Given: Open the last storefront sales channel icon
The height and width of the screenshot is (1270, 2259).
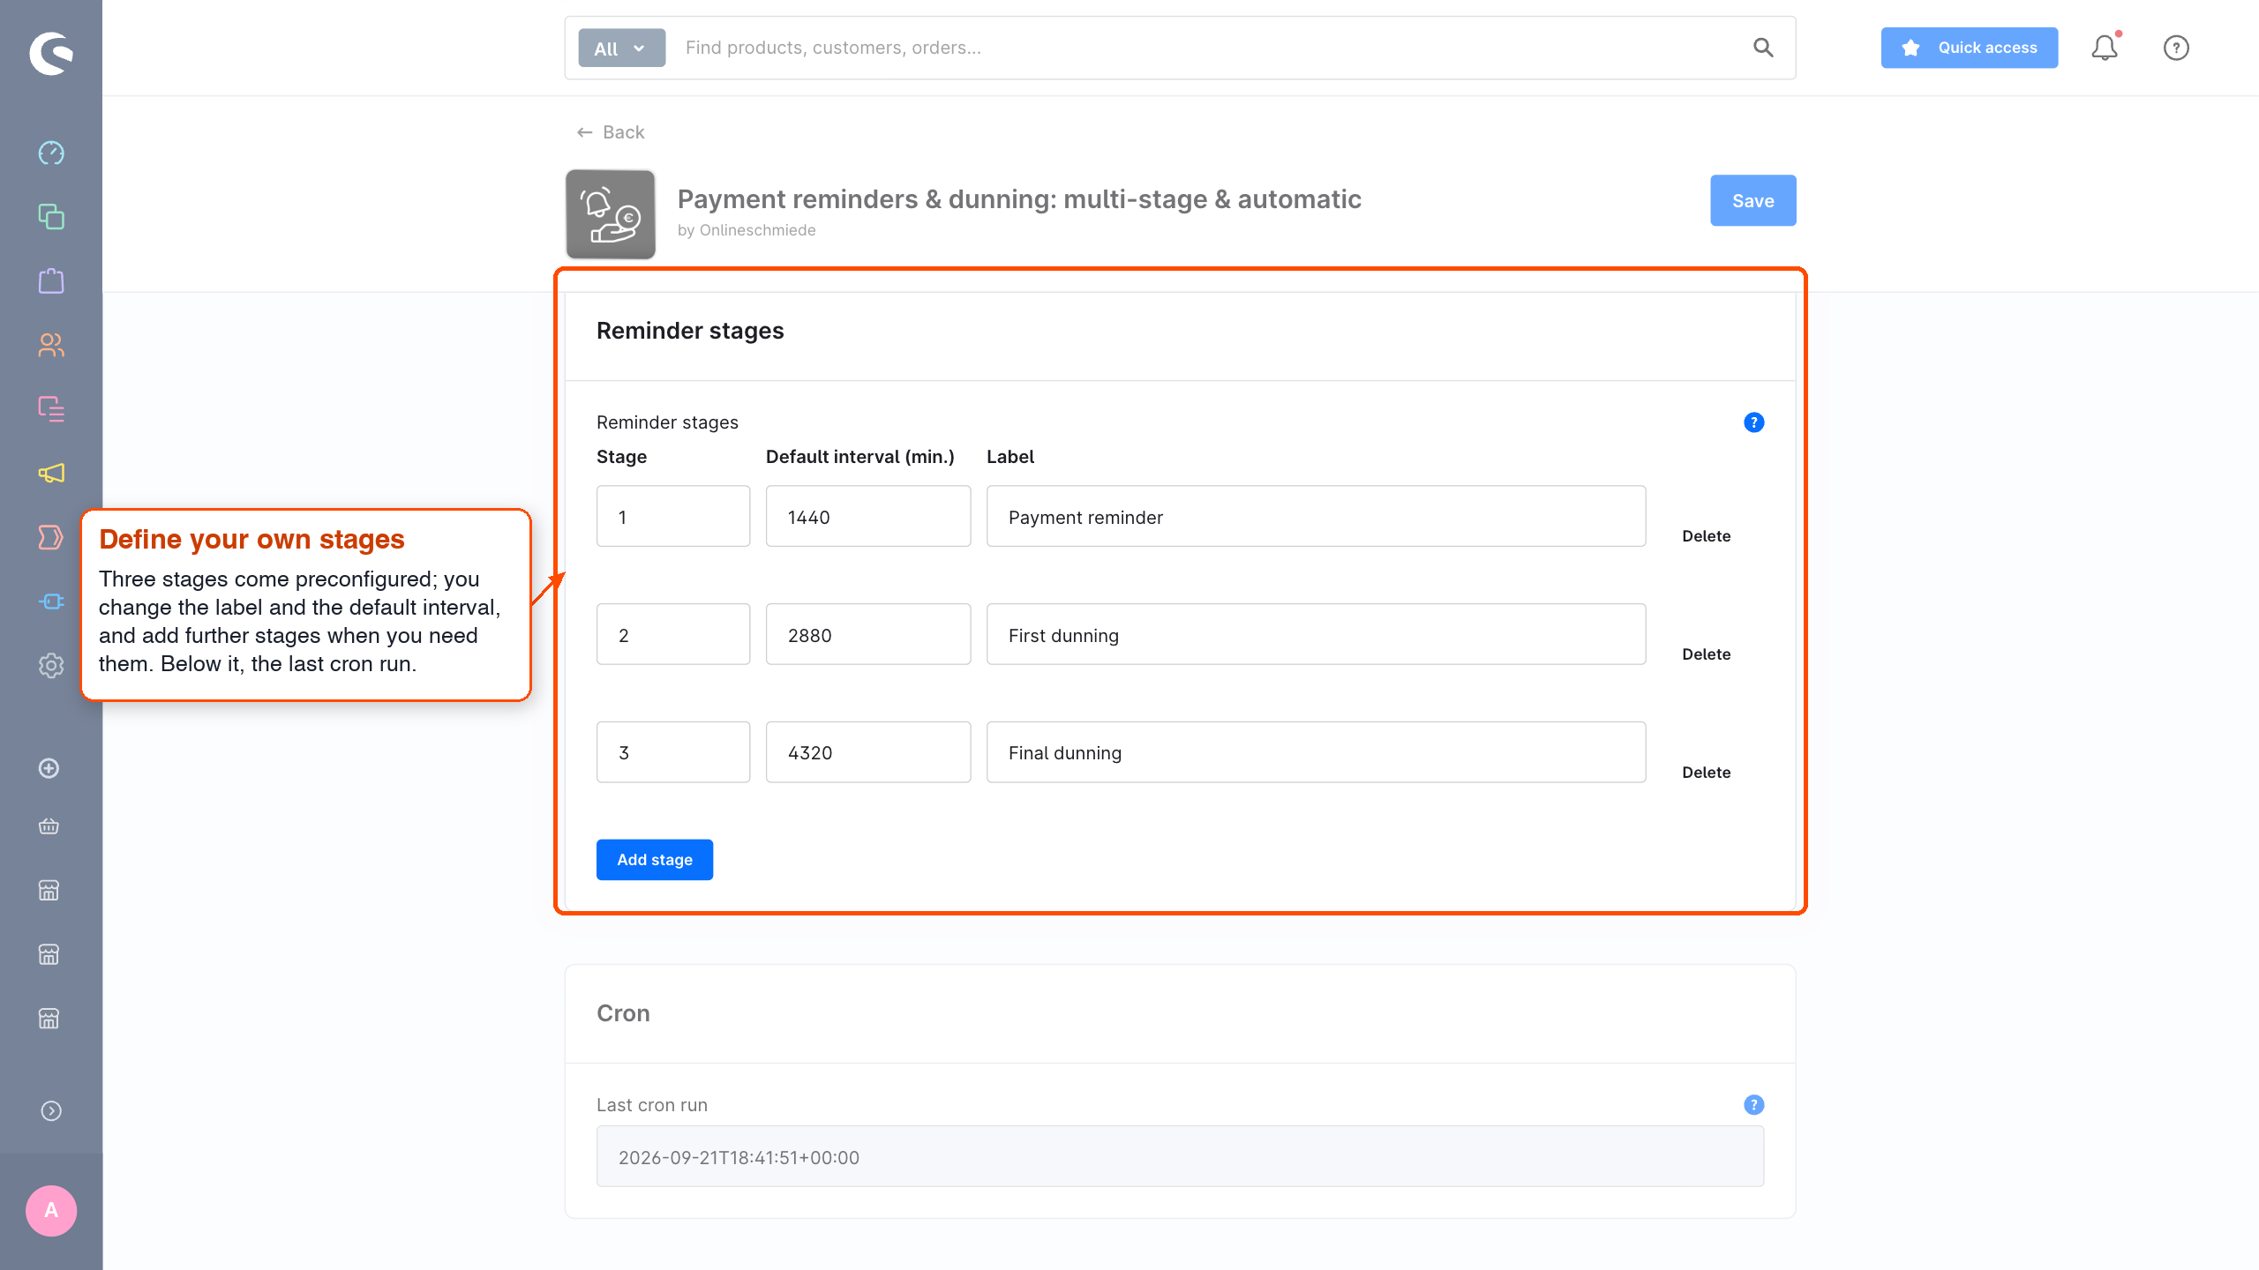Looking at the screenshot, I should click(x=49, y=1019).
